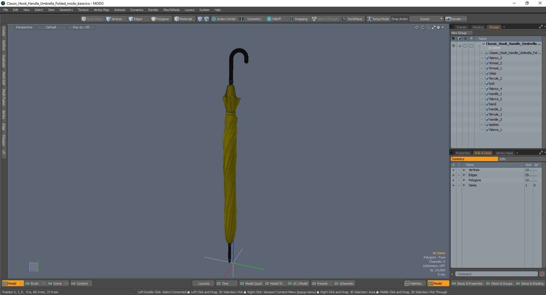Click viewport zoom magnifier icon
The width and height of the screenshot is (546, 295).
[x=428, y=27]
